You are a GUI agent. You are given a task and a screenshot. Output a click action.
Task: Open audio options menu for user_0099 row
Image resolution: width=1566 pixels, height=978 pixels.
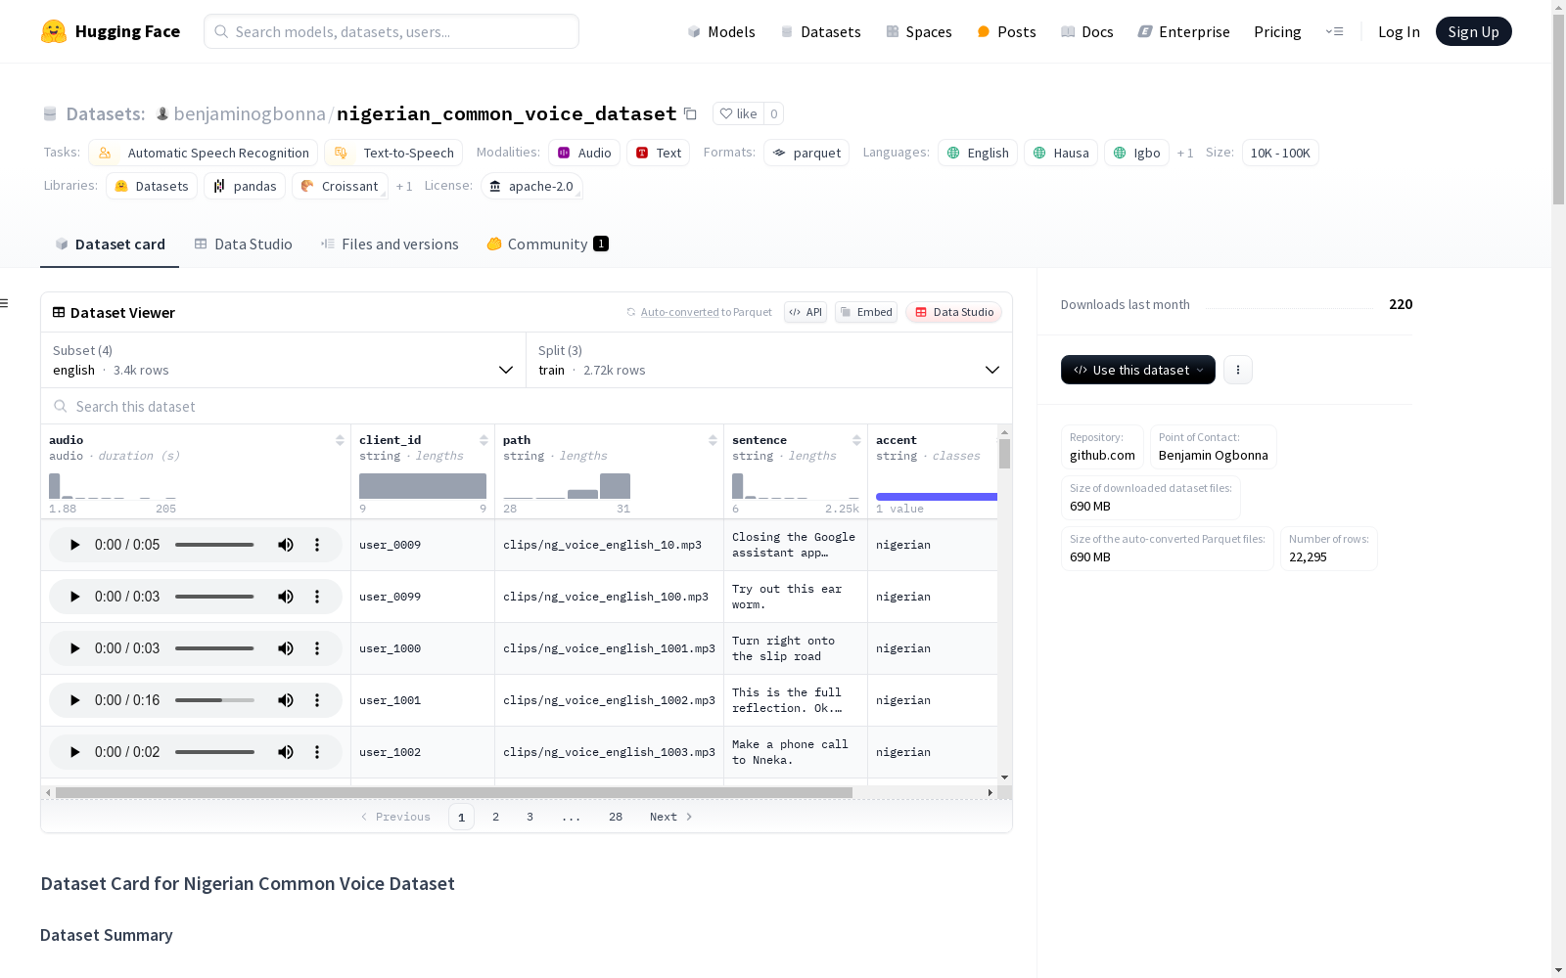(317, 597)
